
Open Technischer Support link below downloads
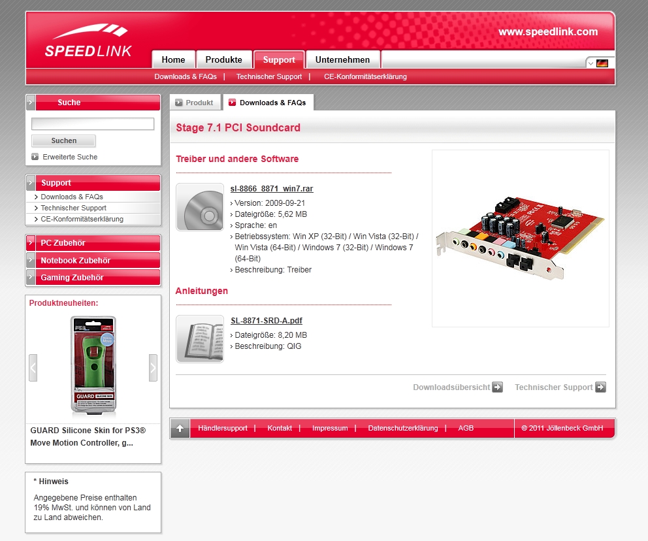tap(554, 387)
